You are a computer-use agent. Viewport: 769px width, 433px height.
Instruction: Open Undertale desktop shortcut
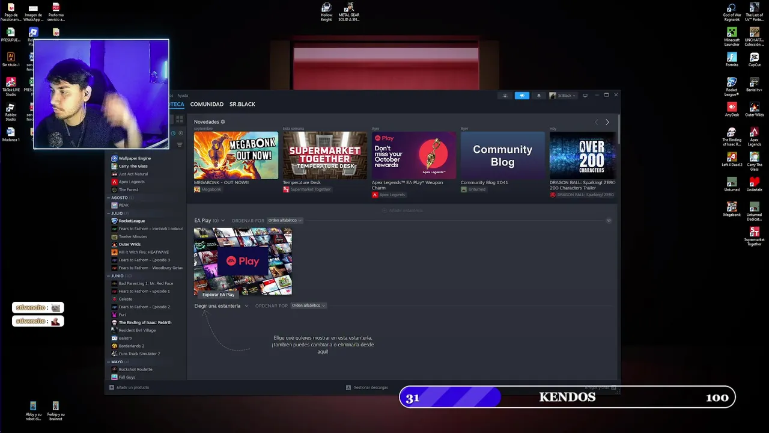click(x=755, y=184)
